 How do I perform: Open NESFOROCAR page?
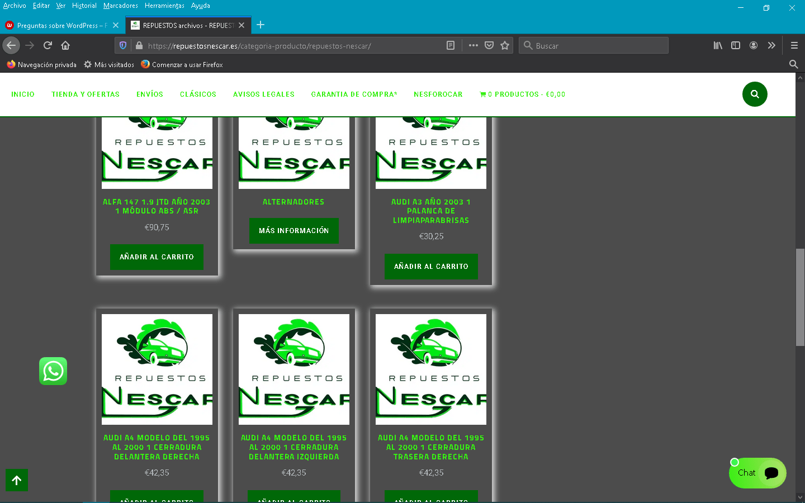coord(438,94)
